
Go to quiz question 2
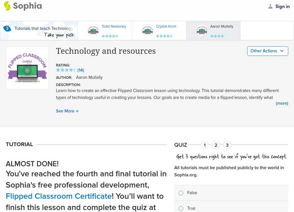click(216, 145)
